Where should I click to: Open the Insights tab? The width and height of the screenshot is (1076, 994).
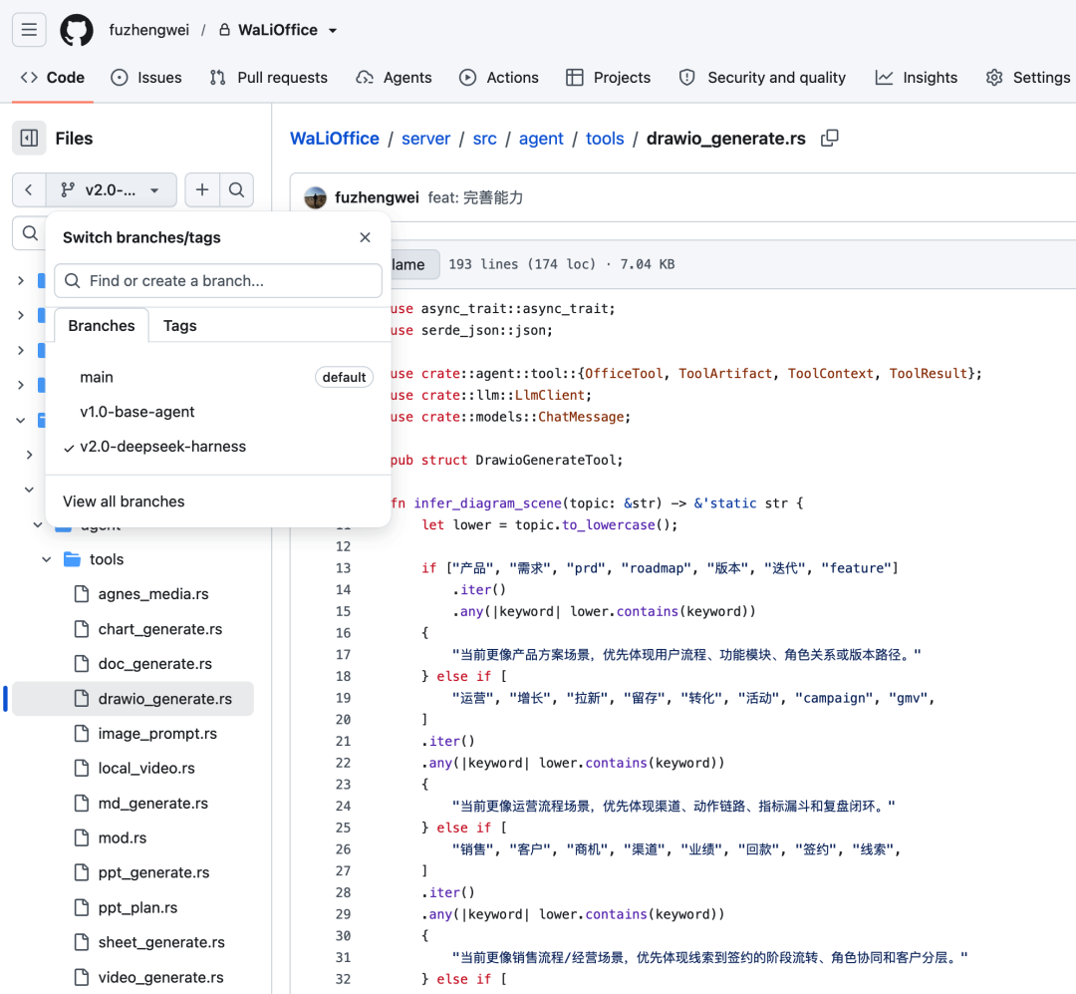pyautogui.click(x=917, y=78)
